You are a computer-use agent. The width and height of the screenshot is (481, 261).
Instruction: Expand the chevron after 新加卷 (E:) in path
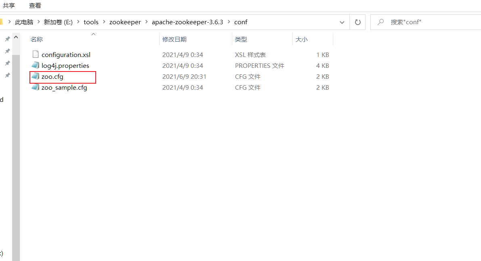coord(78,22)
